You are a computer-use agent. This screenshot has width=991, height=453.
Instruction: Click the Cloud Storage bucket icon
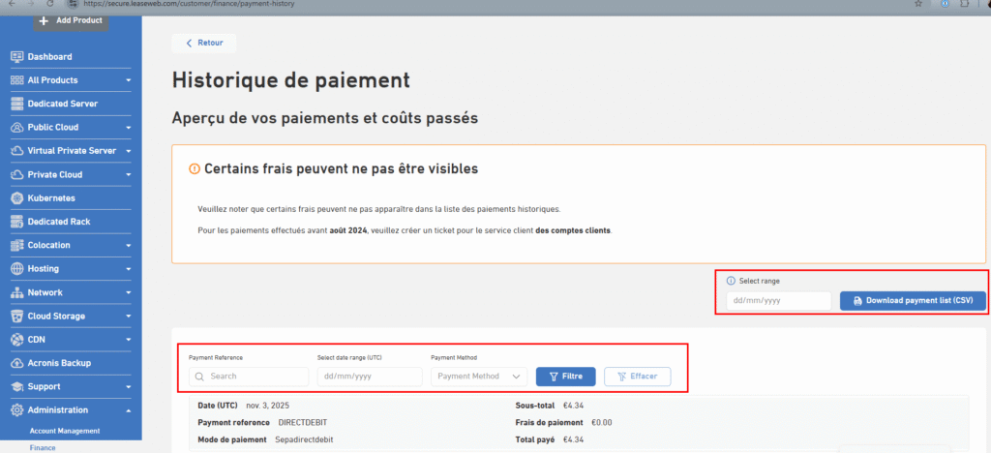(x=17, y=317)
